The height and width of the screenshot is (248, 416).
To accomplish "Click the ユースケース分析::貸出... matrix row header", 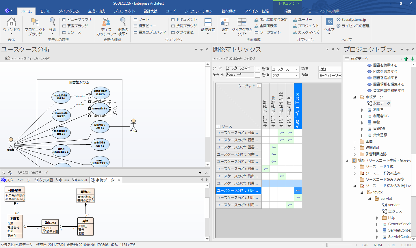I will pyautogui.click(x=238, y=176).
